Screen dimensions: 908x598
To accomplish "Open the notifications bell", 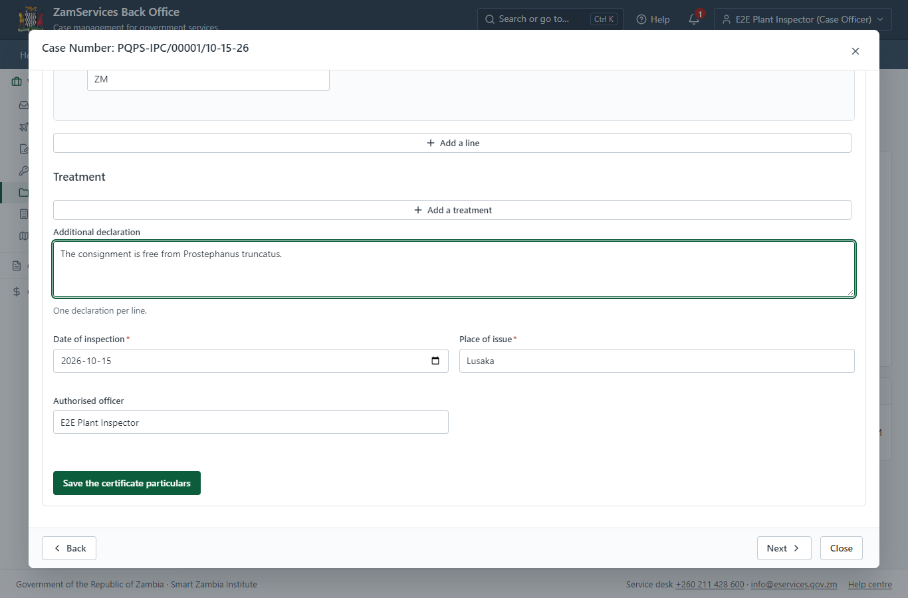I will 694,19.
